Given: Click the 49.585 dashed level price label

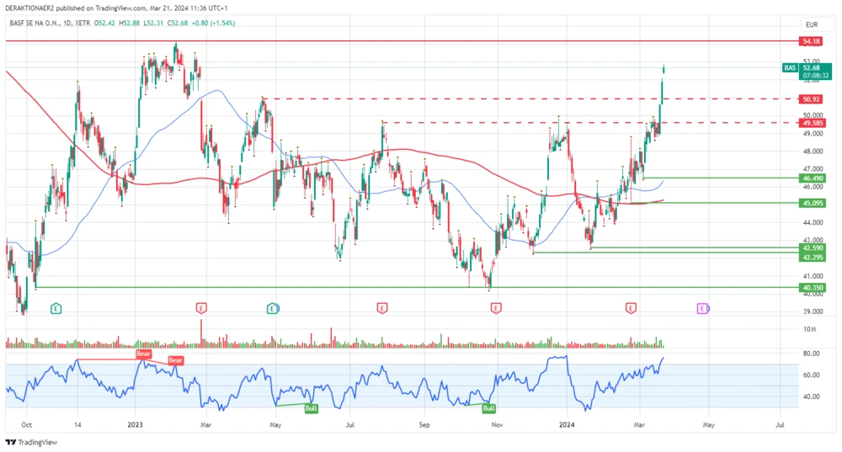Looking at the screenshot, I should tap(813, 123).
